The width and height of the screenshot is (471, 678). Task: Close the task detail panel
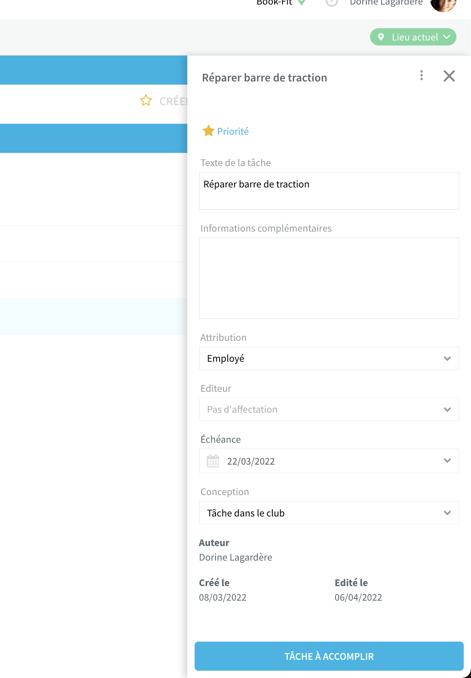(x=449, y=76)
